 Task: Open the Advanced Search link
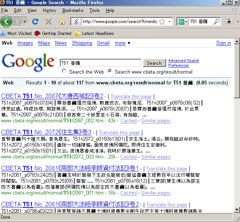pyautogui.click(x=184, y=61)
